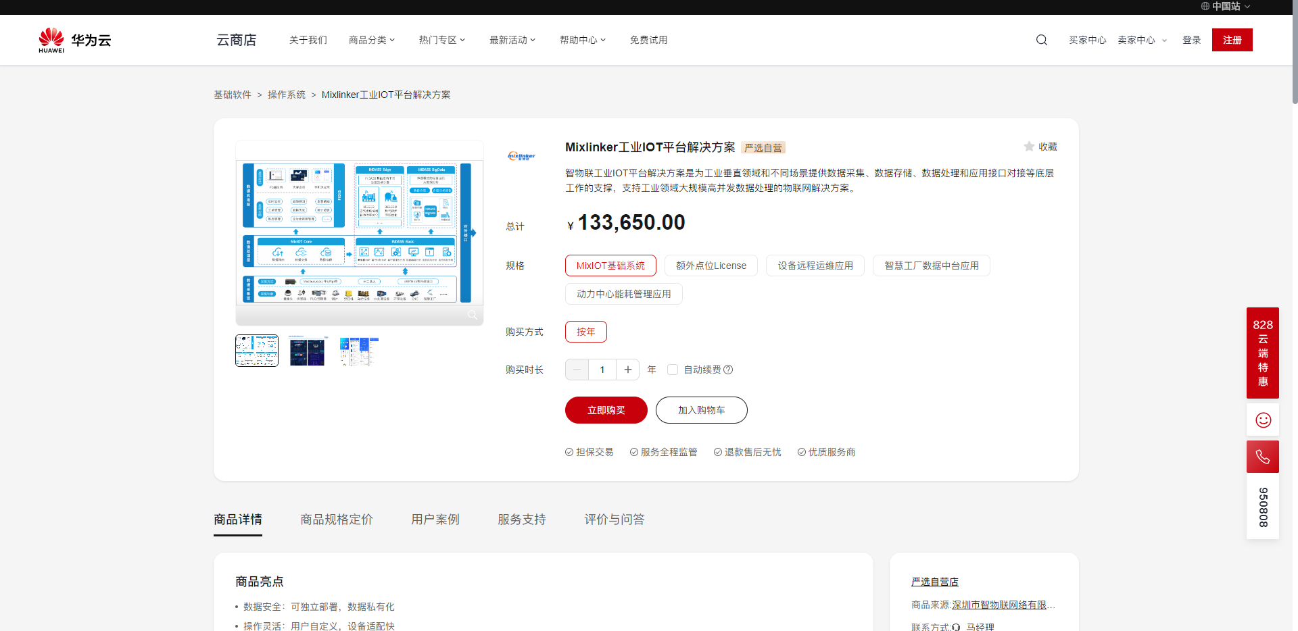Select the first architecture diagram thumbnail

click(257, 351)
